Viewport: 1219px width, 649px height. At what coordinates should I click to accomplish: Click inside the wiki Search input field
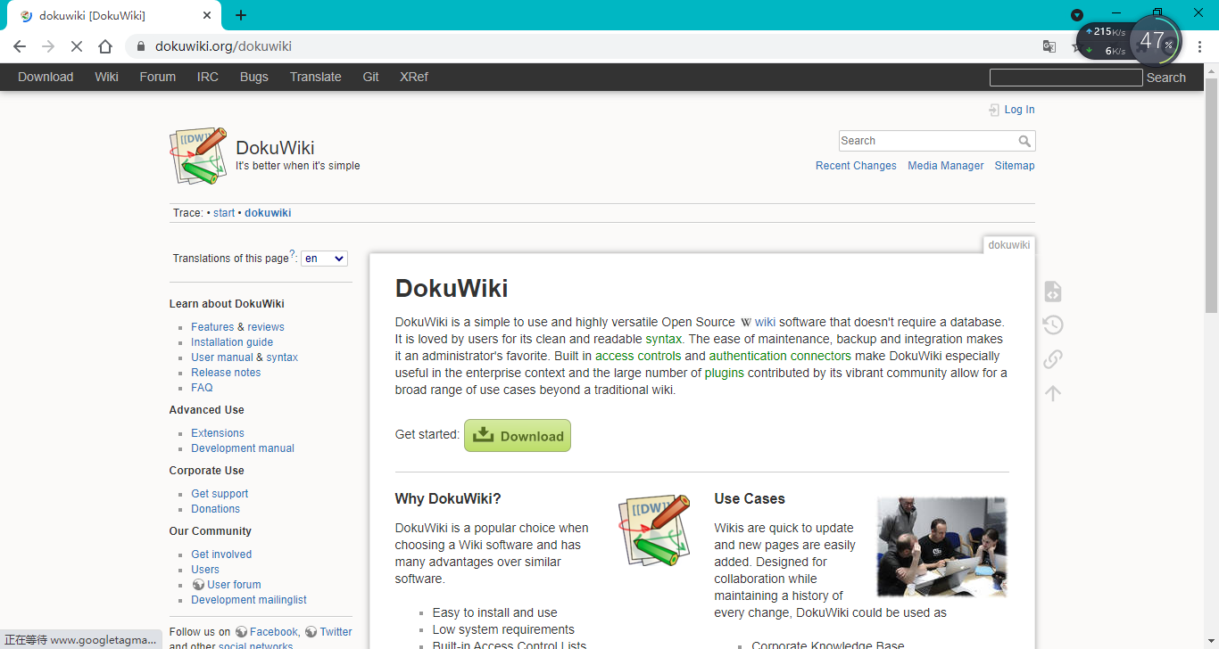pos(919,141)
